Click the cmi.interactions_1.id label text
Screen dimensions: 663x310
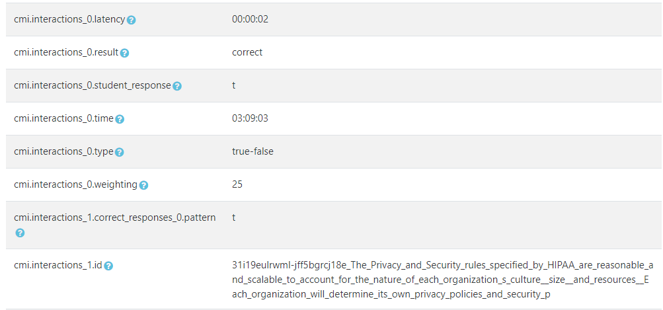[58, 265]
